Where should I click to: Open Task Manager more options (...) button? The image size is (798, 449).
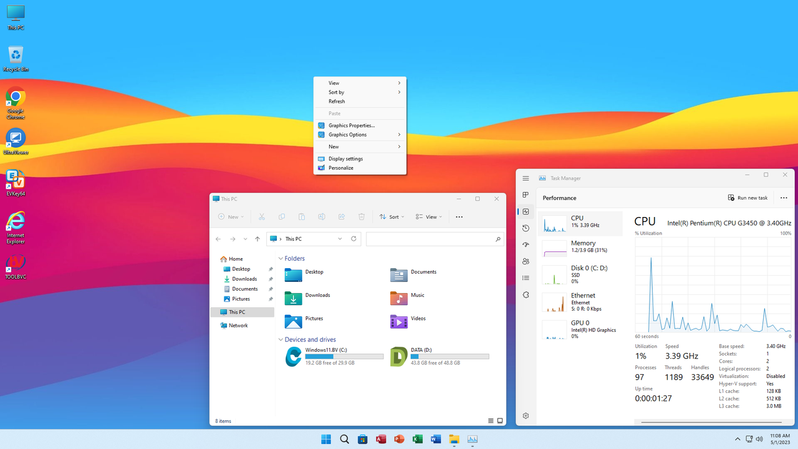pyautogui.click(x=784, y=198)
